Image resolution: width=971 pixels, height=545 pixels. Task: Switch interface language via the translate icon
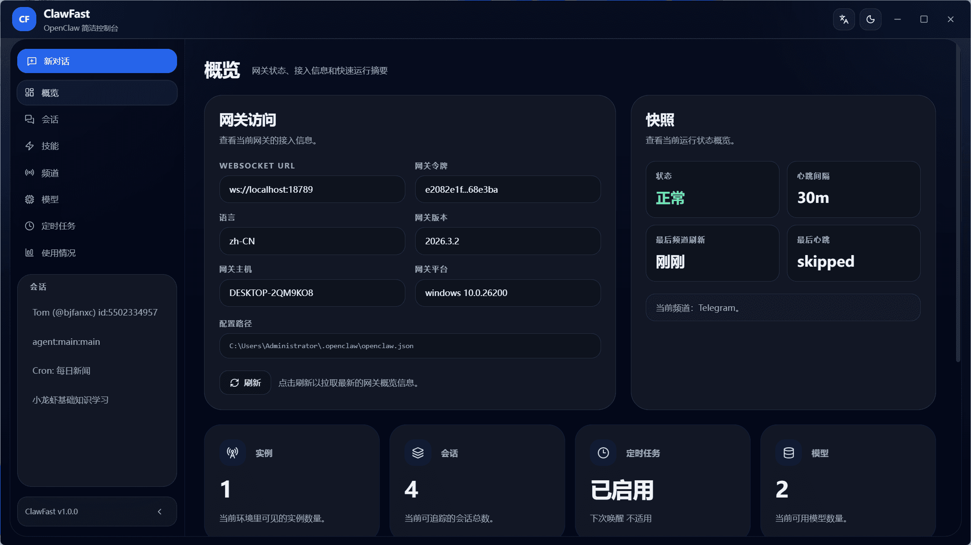click(843, 19)
